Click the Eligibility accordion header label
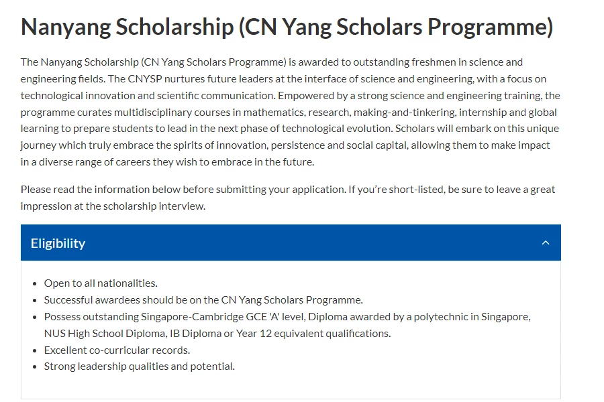Image resolution: width=604 pixels, height=402 pixels. tap(58, 243)
